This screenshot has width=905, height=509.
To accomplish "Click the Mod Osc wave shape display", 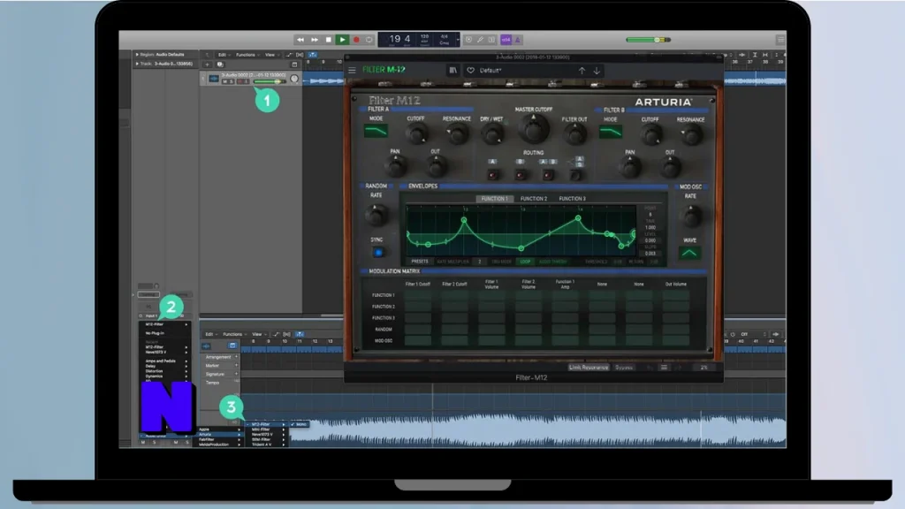I will point(689,253).
